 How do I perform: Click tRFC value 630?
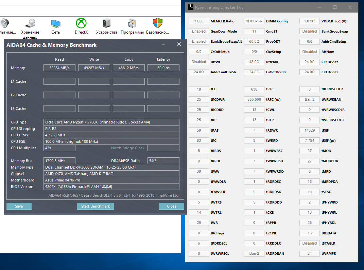click(x=254, y=89)
